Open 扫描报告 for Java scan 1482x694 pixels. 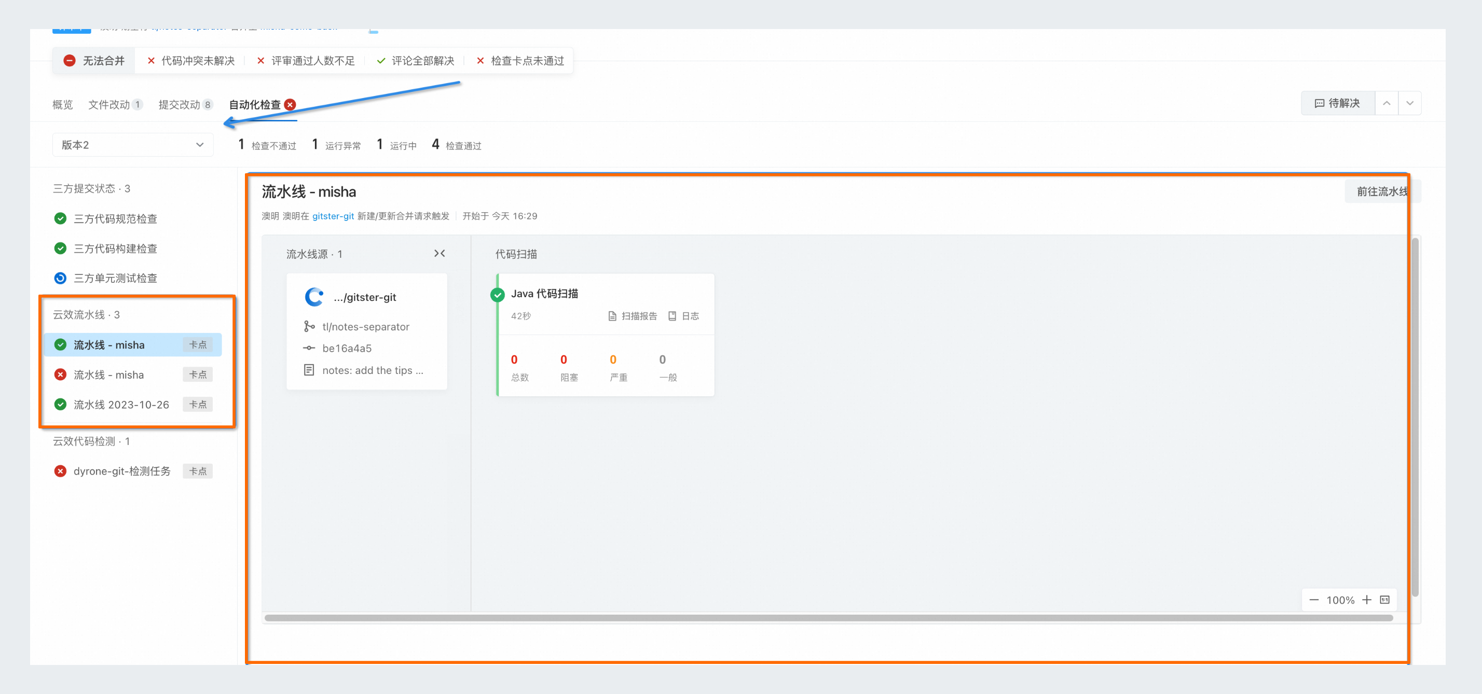(633, 316)
